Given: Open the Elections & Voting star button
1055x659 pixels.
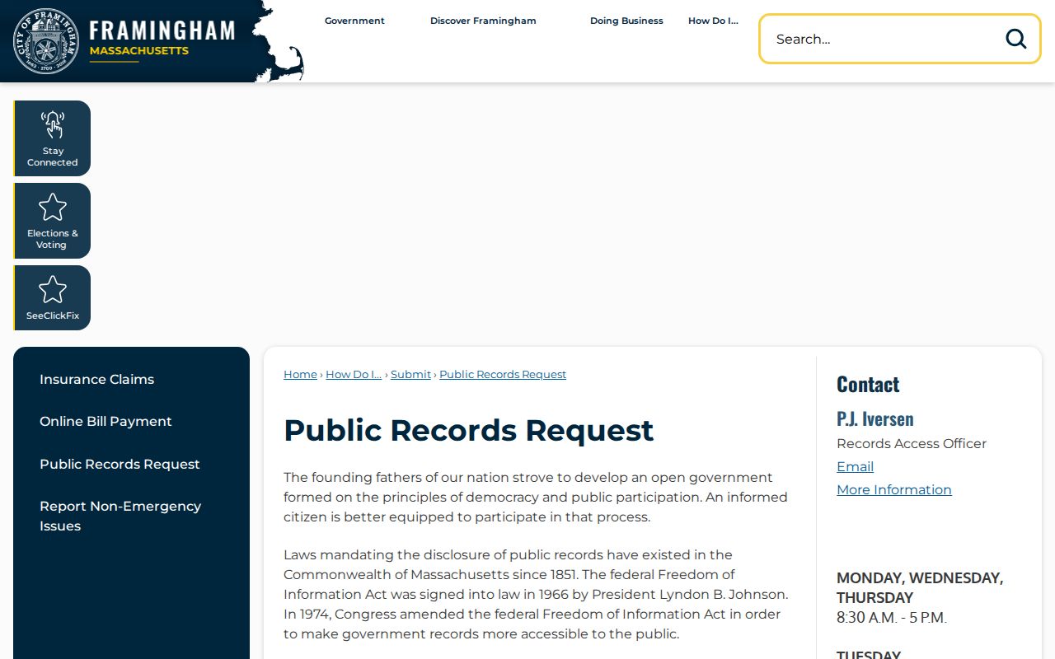Looking at the screenshot, I should (53, 221).
